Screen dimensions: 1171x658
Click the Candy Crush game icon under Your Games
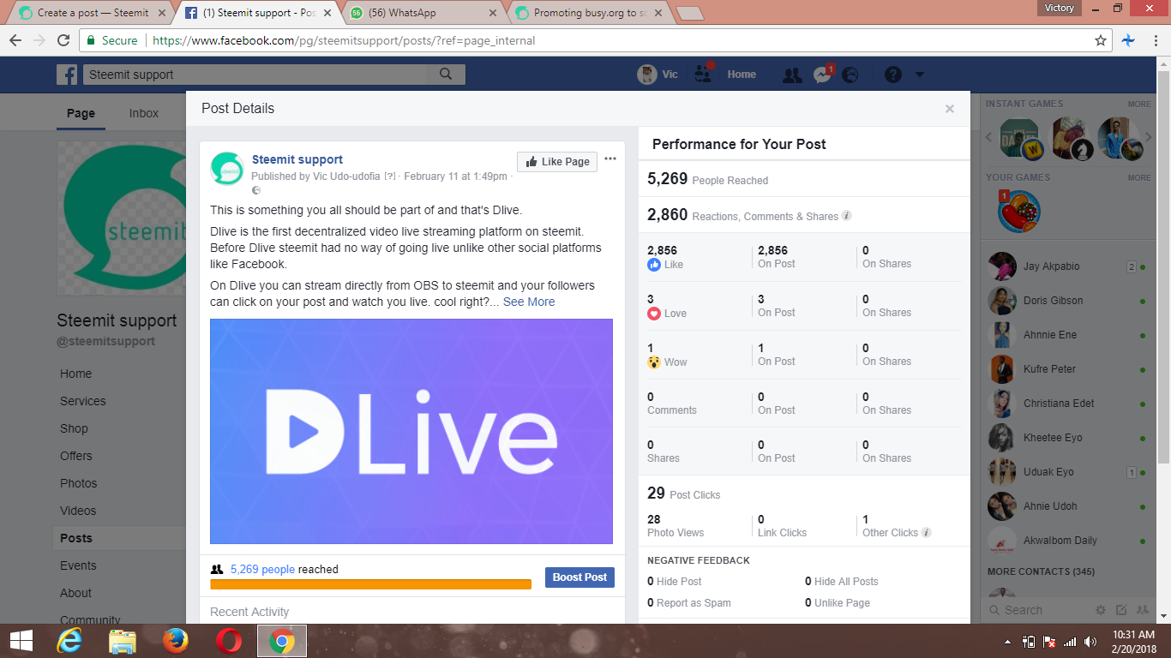coord(1018,211)
